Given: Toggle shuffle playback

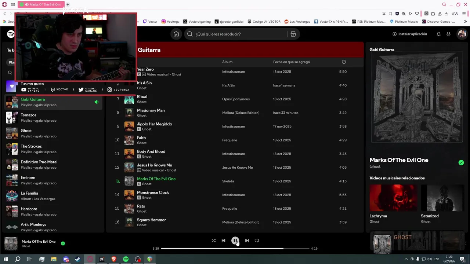Looking at the screenshot, I should 213,241.
